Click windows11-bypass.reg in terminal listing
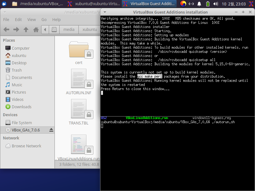 [x=212, y=118]
